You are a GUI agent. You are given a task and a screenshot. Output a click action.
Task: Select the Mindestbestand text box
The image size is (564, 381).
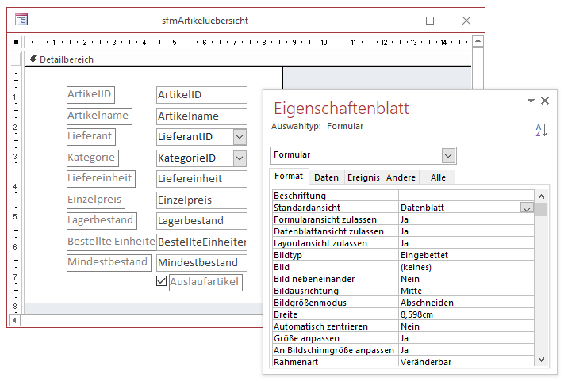pos(201,262)
